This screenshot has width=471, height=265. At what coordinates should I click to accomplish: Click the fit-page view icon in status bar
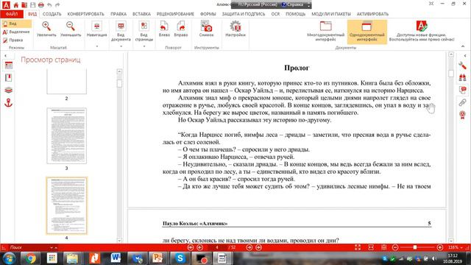[x=358, y=247]
